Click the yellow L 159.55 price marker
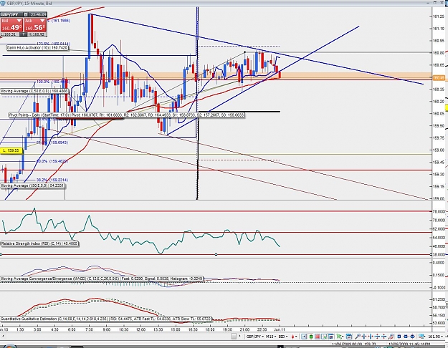Viewport: 448px width, 348px height. tap(11, 150)
